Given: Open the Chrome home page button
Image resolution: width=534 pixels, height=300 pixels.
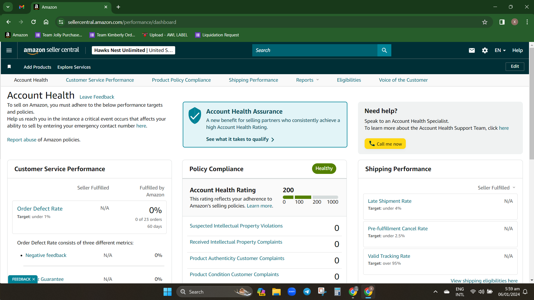Looking at the screenshot, I should click(x=46, y=22).
